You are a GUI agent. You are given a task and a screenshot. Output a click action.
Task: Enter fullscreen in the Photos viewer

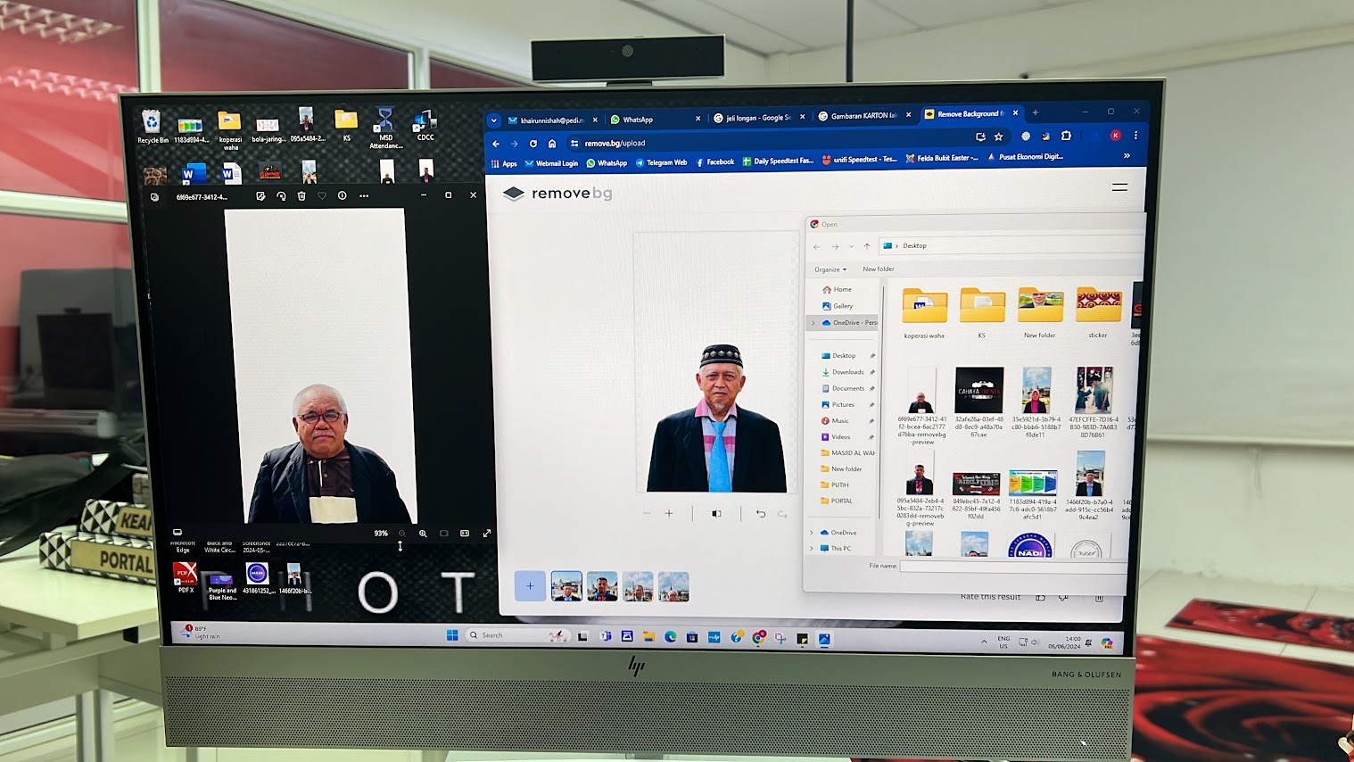487,534
